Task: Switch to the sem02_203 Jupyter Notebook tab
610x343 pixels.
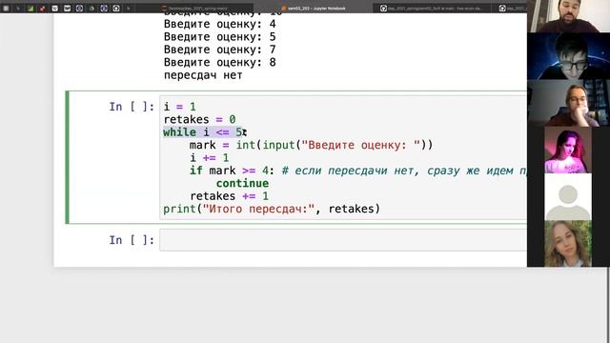Action: pyautogui.click(x=314, y=8)
